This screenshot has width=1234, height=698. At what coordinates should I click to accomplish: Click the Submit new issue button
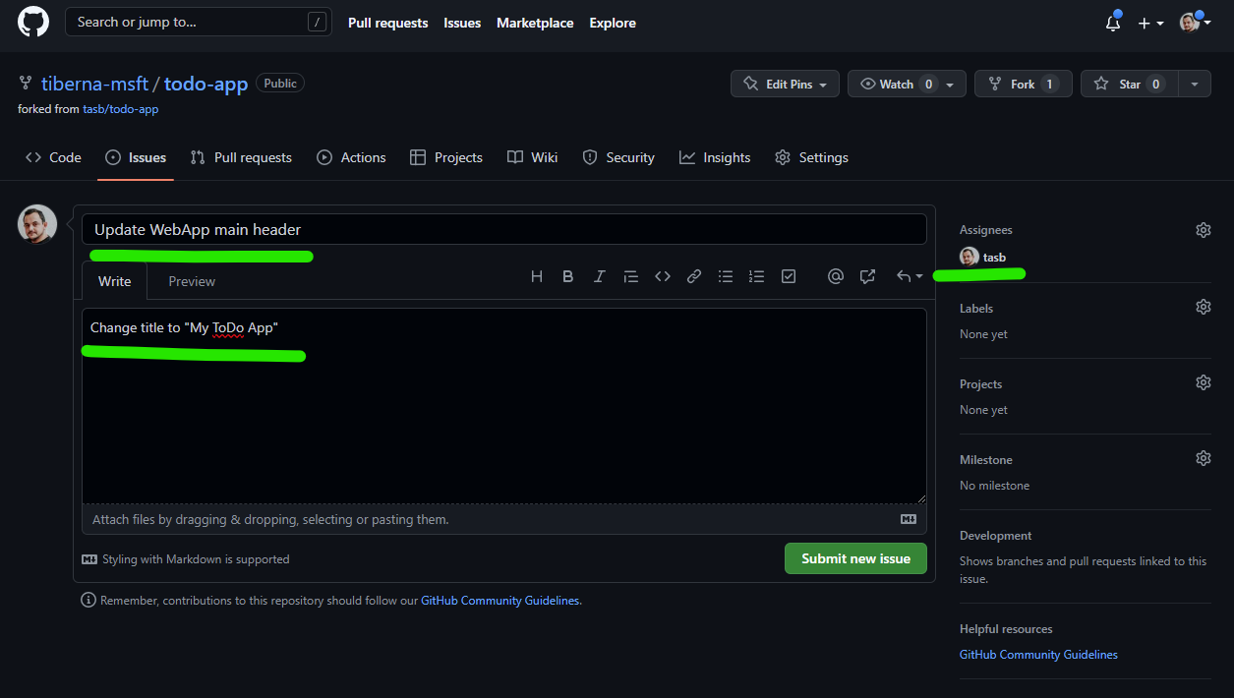point(855,558)
